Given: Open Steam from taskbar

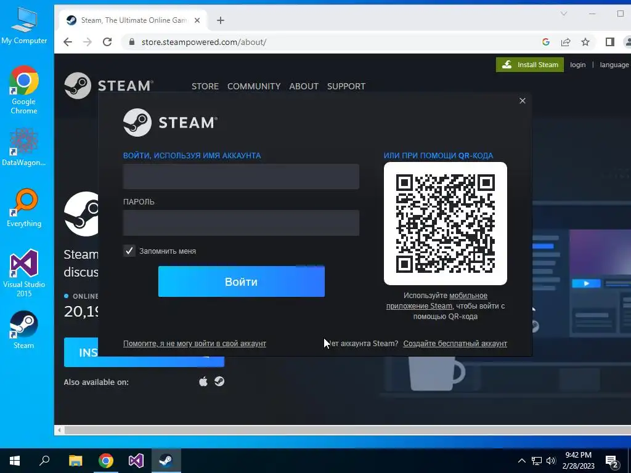Looking at the screenshot, I should point(166,461).
